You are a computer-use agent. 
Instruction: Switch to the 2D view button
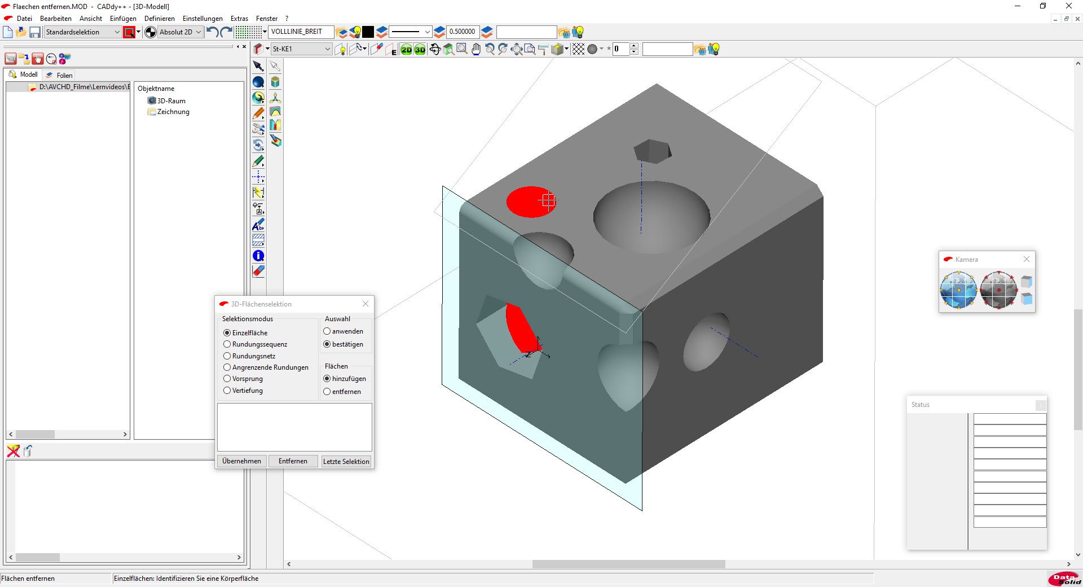(406, 50)
